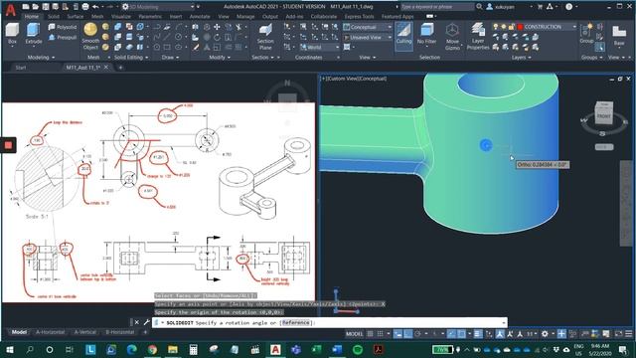Open Spotify from the taskbar
The height and width of the screenshot is (358, 636).
358,349
